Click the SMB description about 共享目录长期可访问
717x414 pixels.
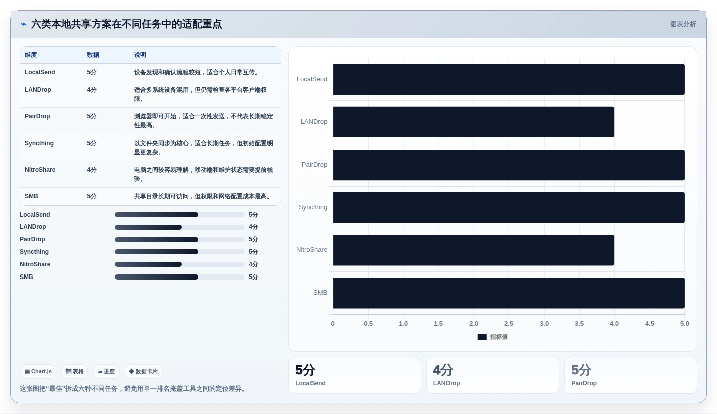coord(204,196)
